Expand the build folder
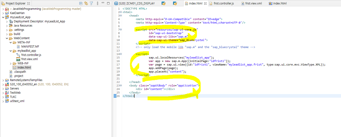This screenshot has width=341, height=137. [x=7, y=34]
